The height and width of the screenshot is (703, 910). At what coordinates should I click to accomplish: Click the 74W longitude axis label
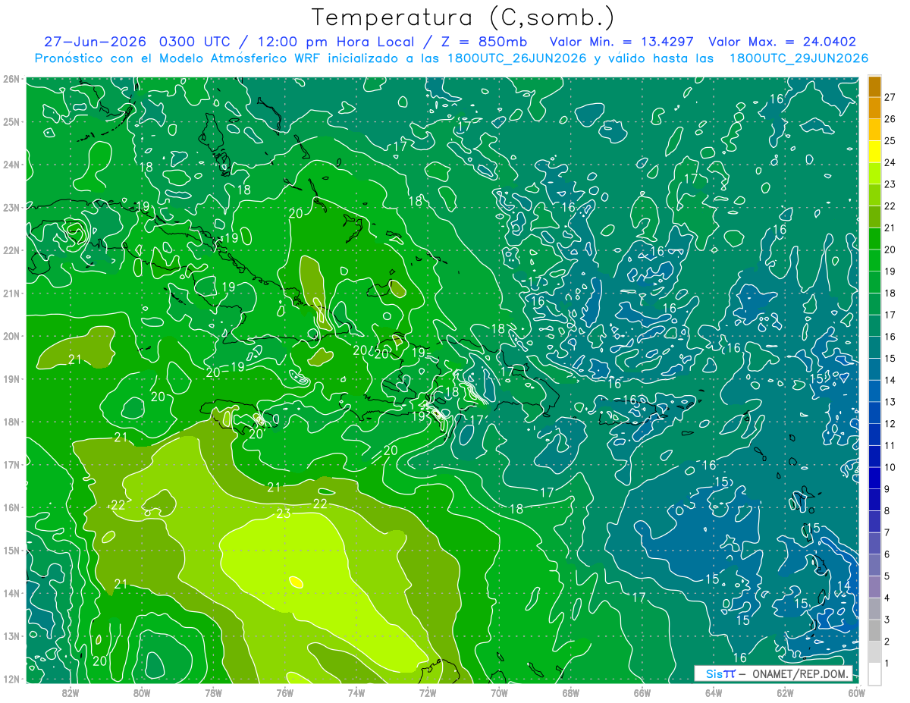[x=356, y=692]
